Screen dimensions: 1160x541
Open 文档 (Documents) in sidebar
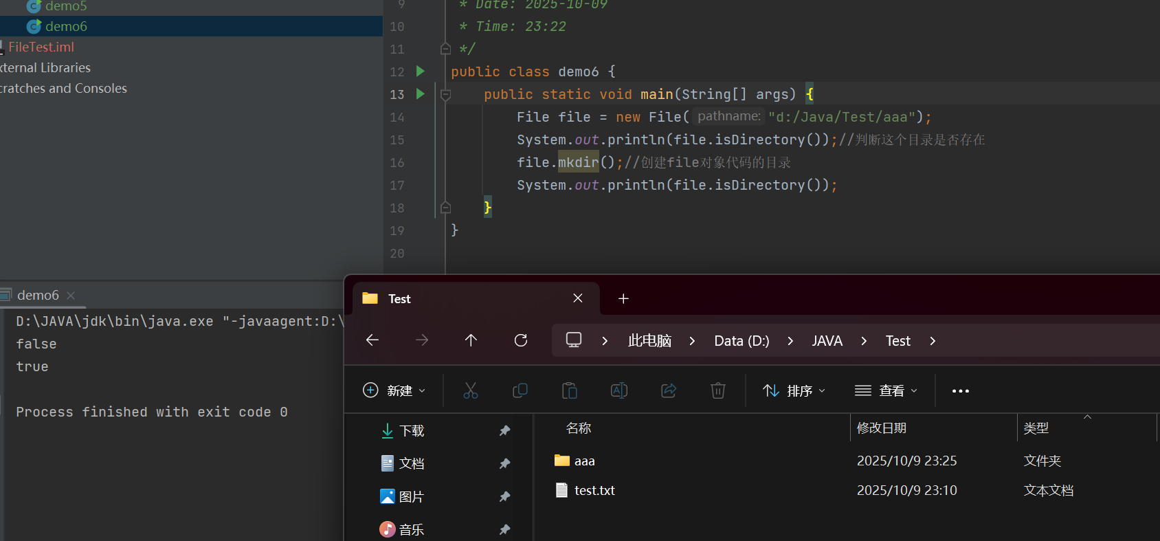point(403,463)
